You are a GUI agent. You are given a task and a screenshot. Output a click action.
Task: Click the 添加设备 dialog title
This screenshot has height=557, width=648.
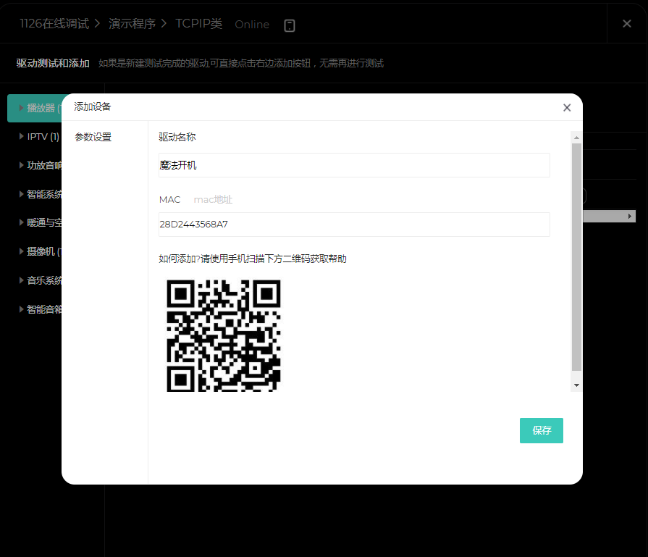[93, 106]
